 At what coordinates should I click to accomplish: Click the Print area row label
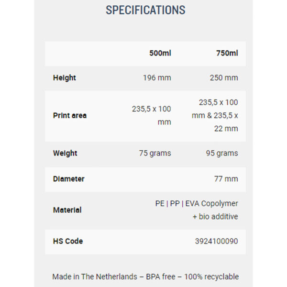[x=70, y=115]
